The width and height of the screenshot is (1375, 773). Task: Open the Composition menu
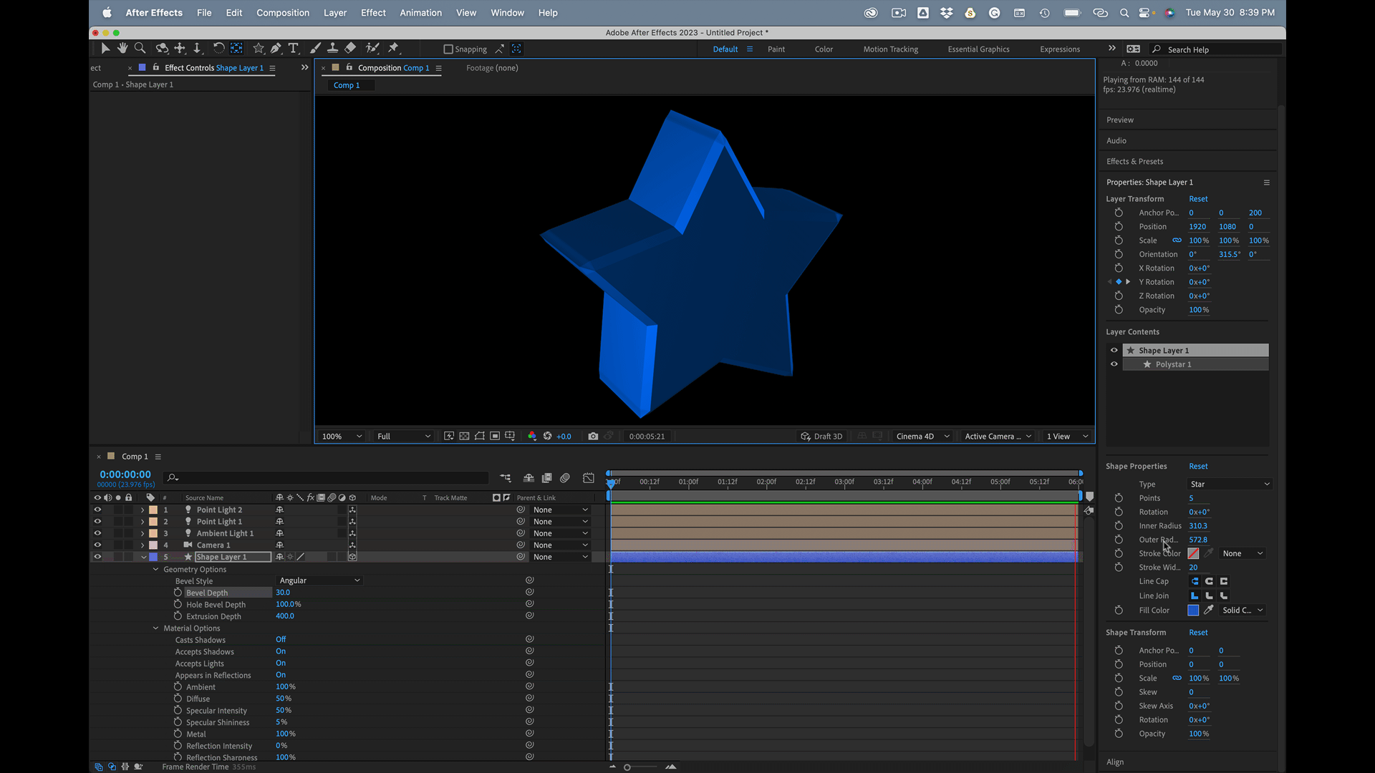coord(282,12)
